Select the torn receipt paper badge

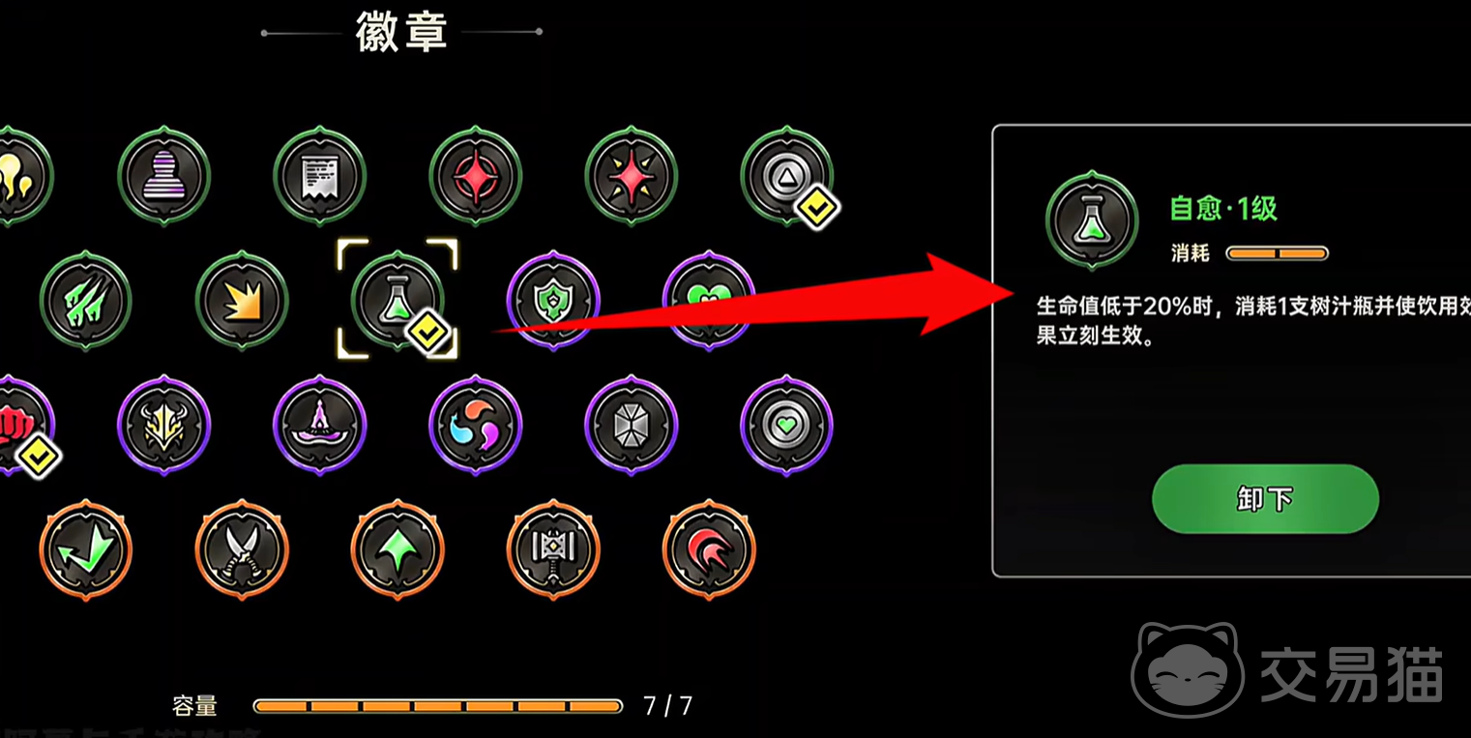point(319,177)
